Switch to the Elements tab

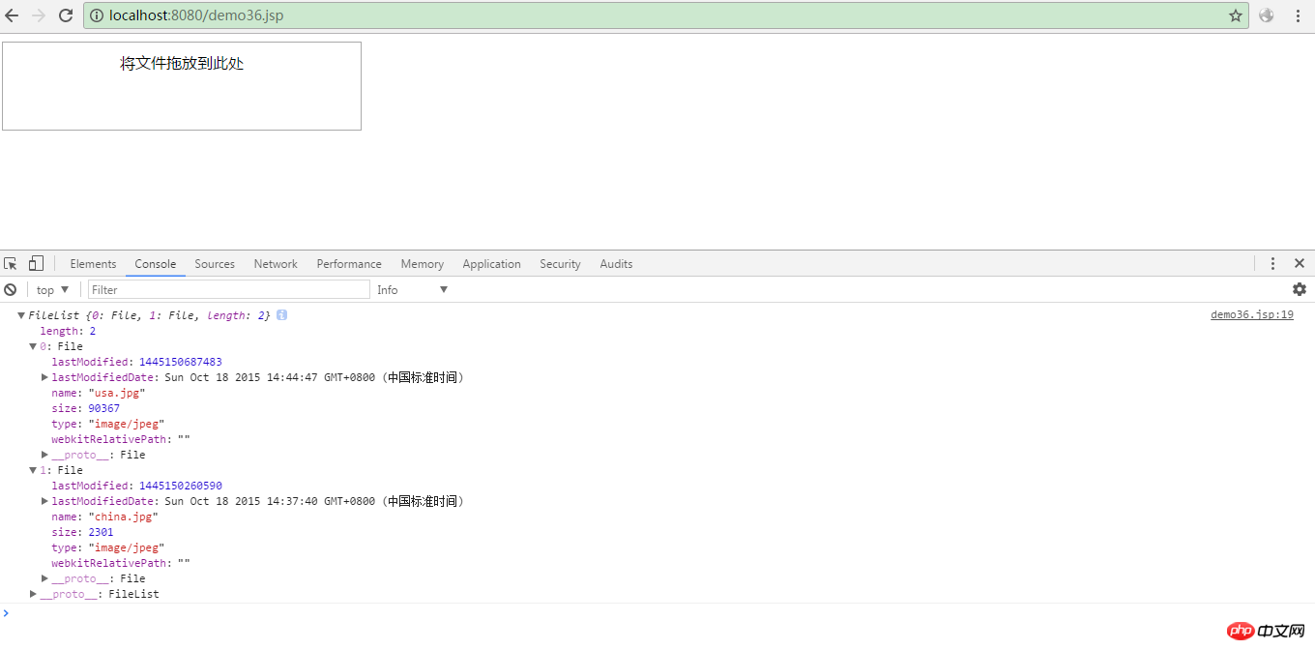coord(93,264)
